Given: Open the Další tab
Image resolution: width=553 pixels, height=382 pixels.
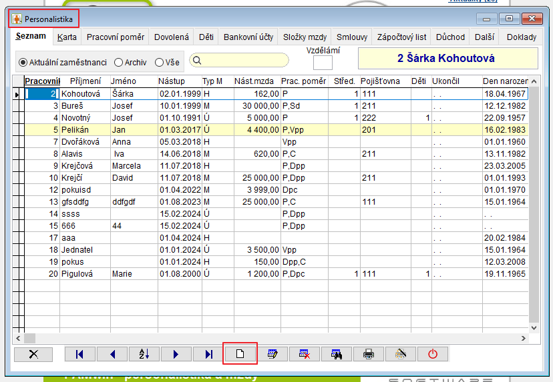Looking at the screenshot, I should (x=484, y=37).
